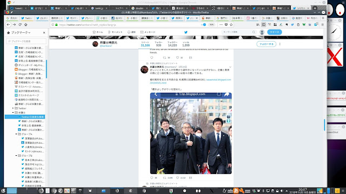The height and width of the screenshot is (194, 346).
Task: Open the モトケン bookmark in グループA
Action: pos(32,151)
